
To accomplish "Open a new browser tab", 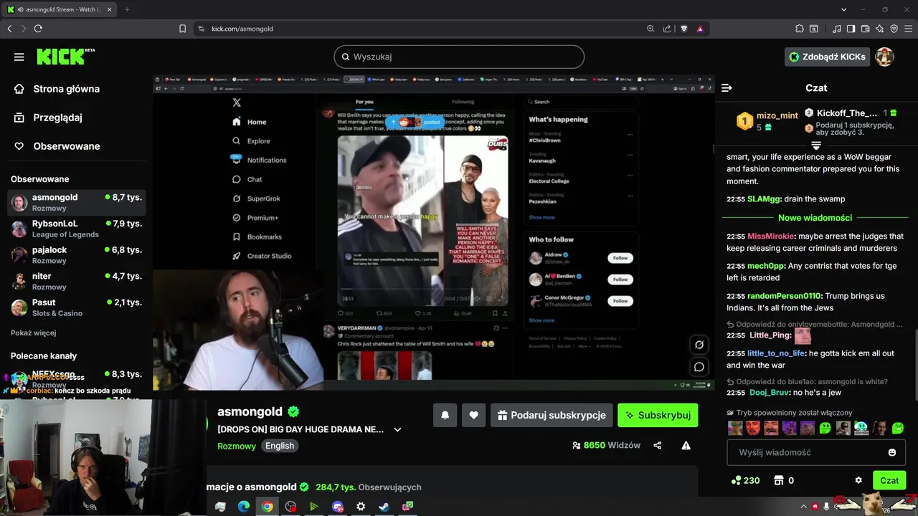I will coord(127,9).
